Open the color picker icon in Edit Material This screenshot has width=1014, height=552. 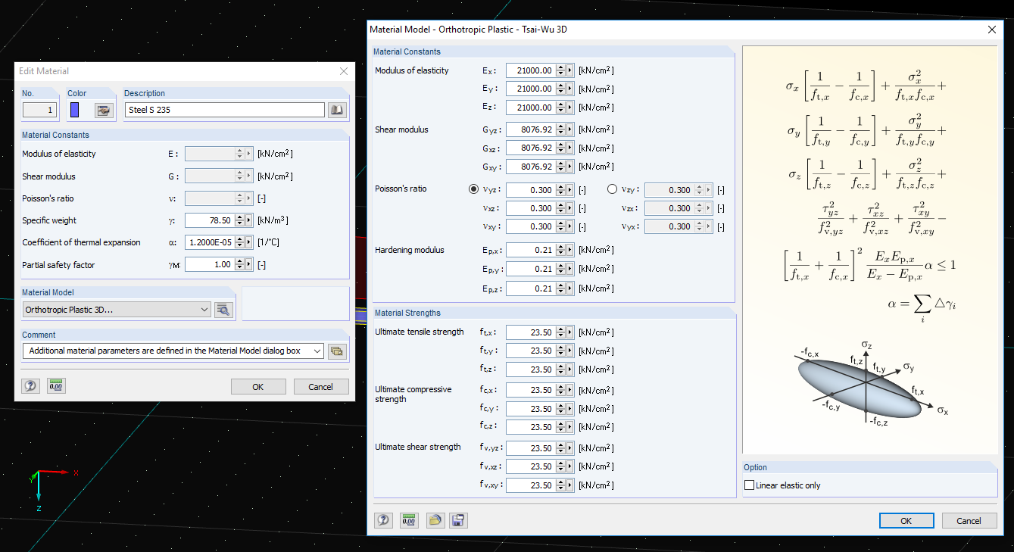tap(103, 111)
